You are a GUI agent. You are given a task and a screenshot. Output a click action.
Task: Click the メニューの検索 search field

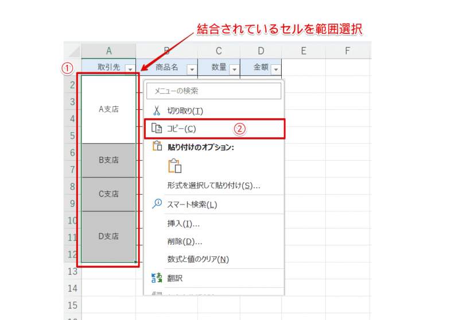[x=213, y=91]
